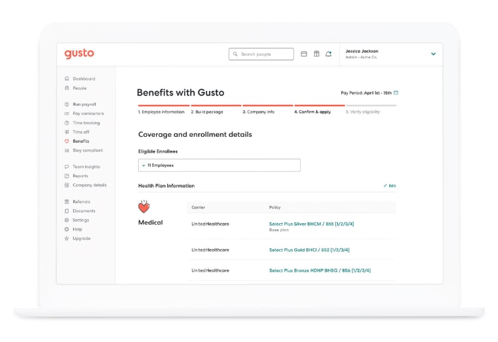This screenshot has height=342, width=498.
Task: Focus the Search people field
Action: (261, 54)
